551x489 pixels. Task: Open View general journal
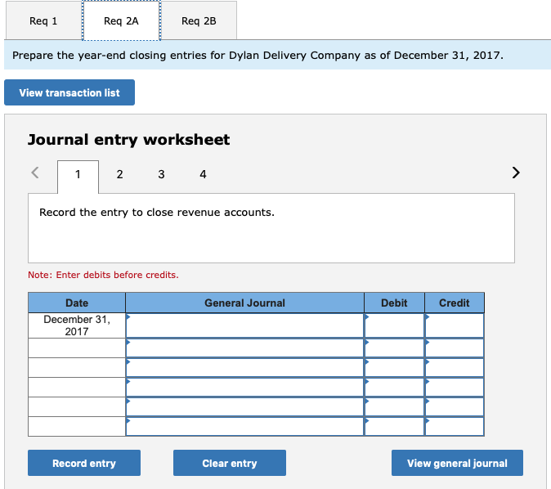(457, 463)
